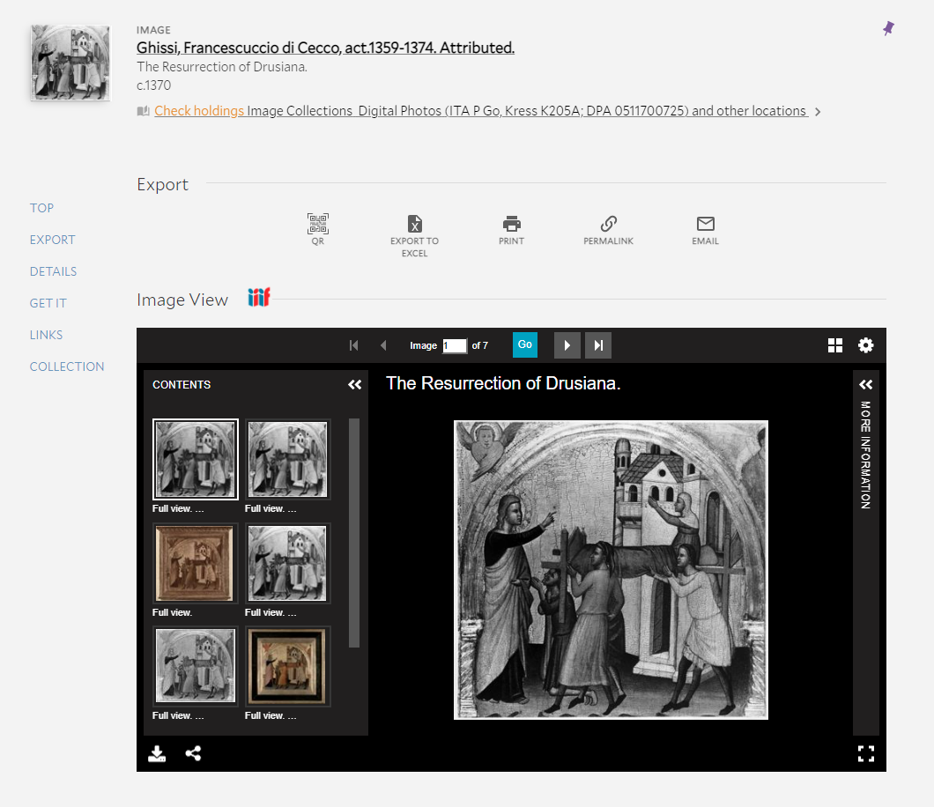
Task: Share the image from viewer
Action: tap(193, 753)
